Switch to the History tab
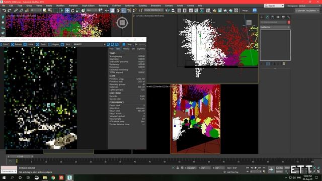This screenshot has height=181, width=322. [x=126, y=49]
